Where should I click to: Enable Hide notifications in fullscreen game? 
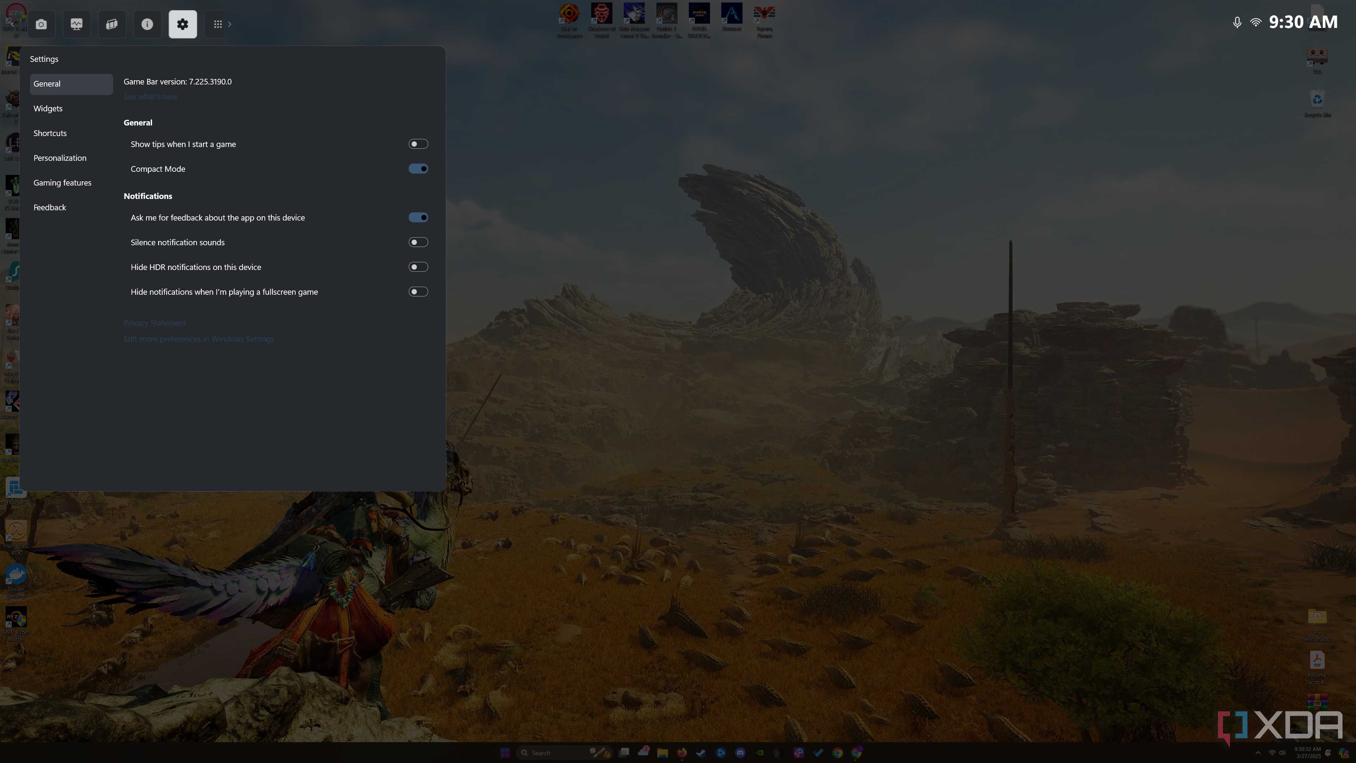(418, 292)
